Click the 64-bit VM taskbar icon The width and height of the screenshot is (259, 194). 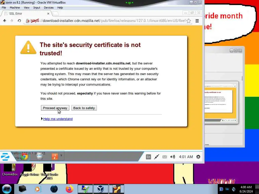(116, 189)
